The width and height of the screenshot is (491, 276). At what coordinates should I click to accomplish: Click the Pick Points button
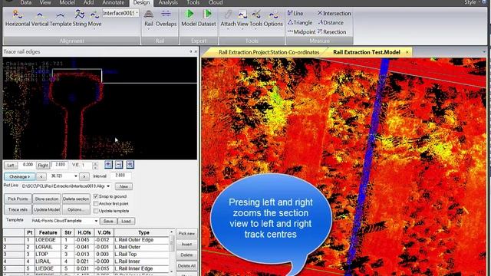click(18, 199)
